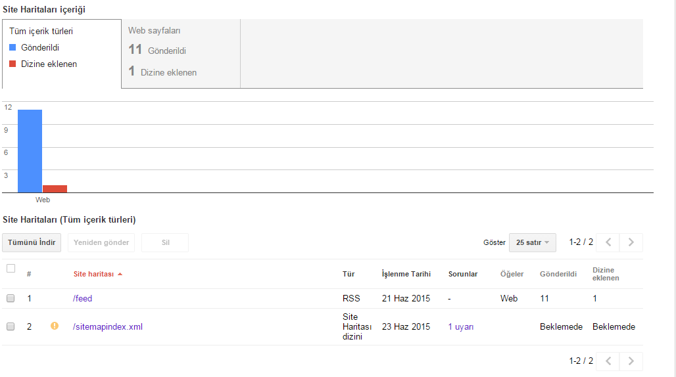This screenshot has height=377, width=676.
Task: Click the Göster label
Action: 494,243
